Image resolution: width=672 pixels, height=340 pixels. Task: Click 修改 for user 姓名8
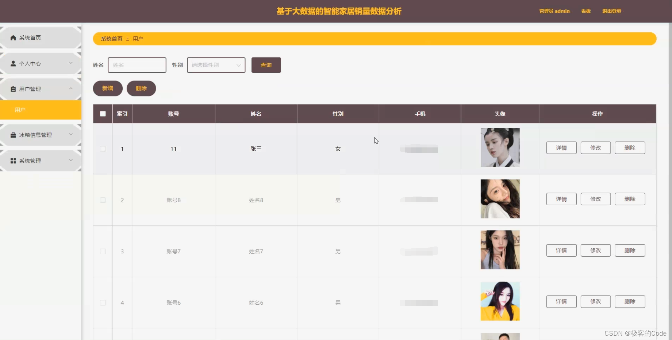[x=596, y=199]
